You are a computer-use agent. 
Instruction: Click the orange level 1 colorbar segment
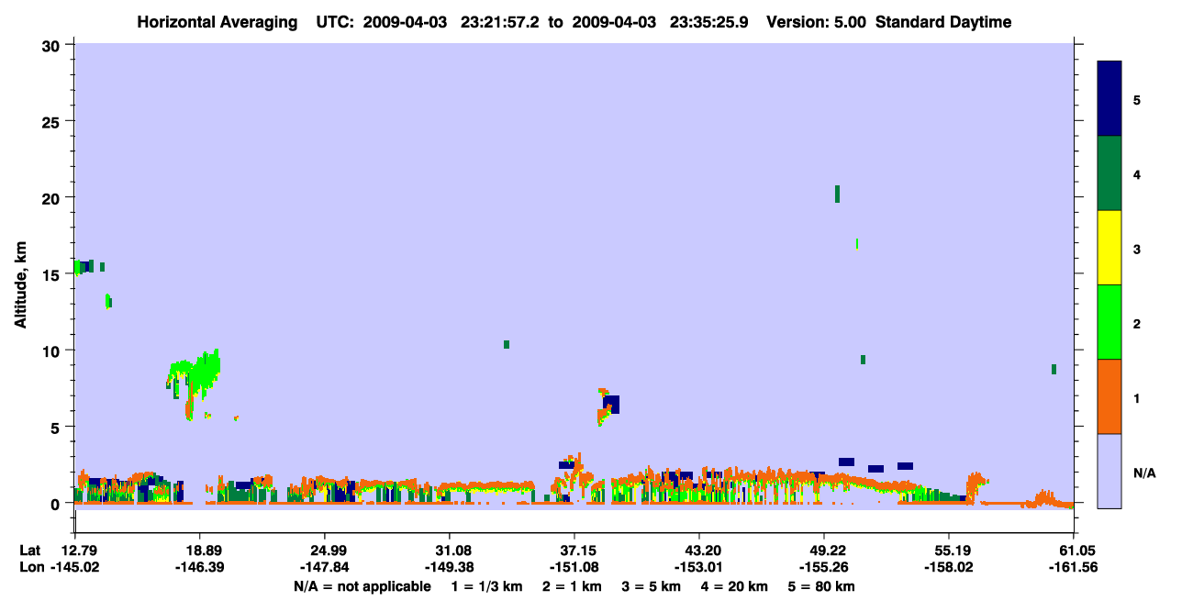(x=1109, y=396)
